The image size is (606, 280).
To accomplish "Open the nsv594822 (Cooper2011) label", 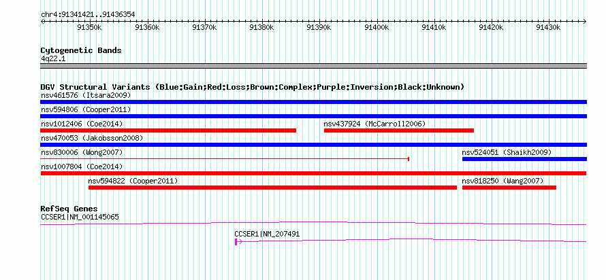I will point(133,181).
